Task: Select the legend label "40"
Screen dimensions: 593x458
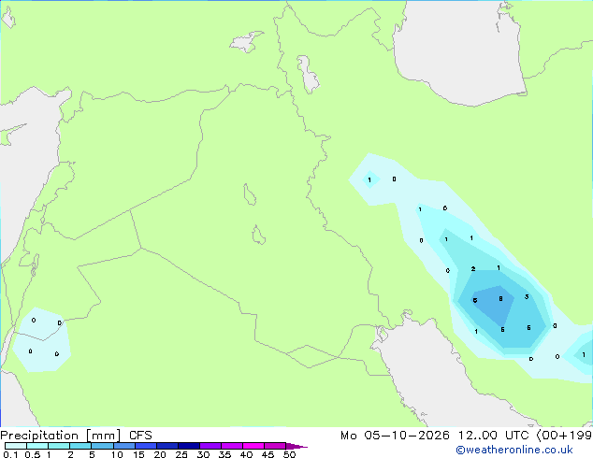Action: pos(246,454)
